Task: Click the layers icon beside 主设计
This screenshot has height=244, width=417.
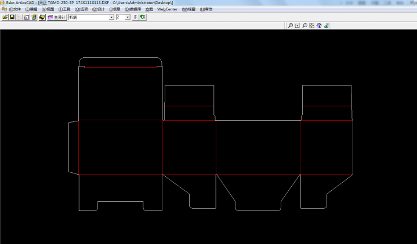Action: [x=50, y=17]
